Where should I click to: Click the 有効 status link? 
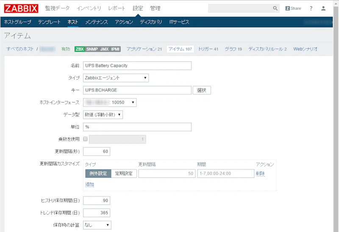click(x=66, y=49)
